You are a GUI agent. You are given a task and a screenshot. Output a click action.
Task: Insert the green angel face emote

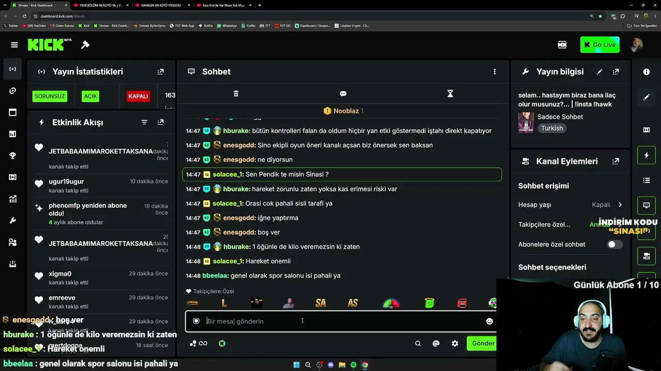coord(430,303)
